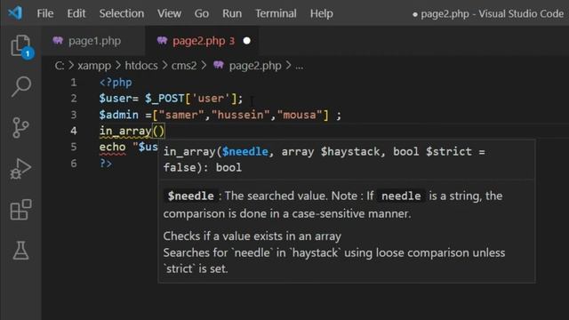Select the page2.php tab
Image resolution: width=569 pixels, height=320 pixels.
[202, 41]
